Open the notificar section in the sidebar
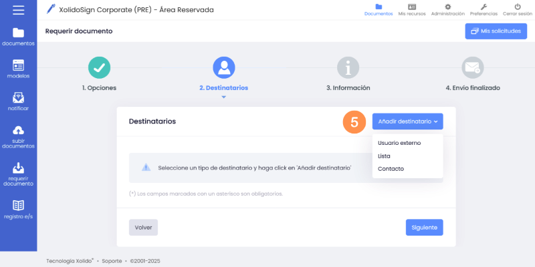535x267 pixels. pos(19,102)
